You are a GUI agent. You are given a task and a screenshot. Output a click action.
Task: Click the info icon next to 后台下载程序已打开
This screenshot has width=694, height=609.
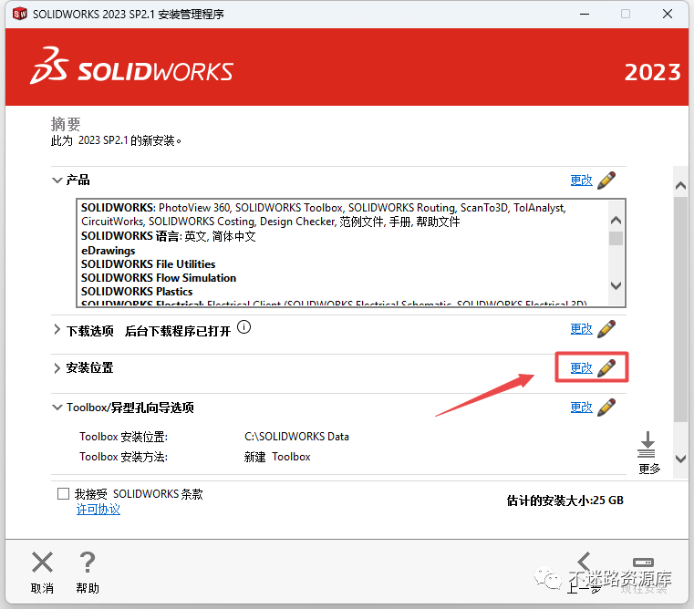(243, 327)
